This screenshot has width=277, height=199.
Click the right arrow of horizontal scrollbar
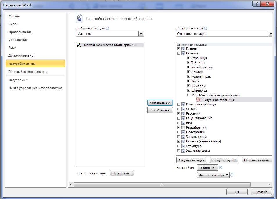coord(269,184)
